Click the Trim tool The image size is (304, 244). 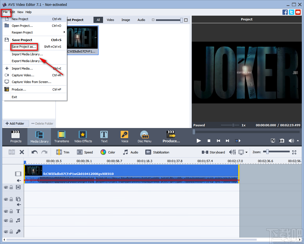63,152
